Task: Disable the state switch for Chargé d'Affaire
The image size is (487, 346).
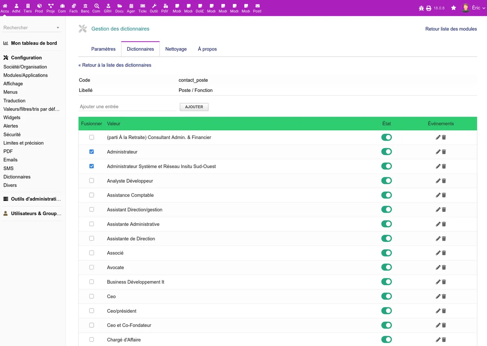Action: [x=386, y=340]
